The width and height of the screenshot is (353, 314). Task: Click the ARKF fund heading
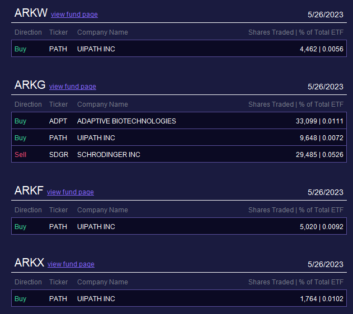[29, 191]
